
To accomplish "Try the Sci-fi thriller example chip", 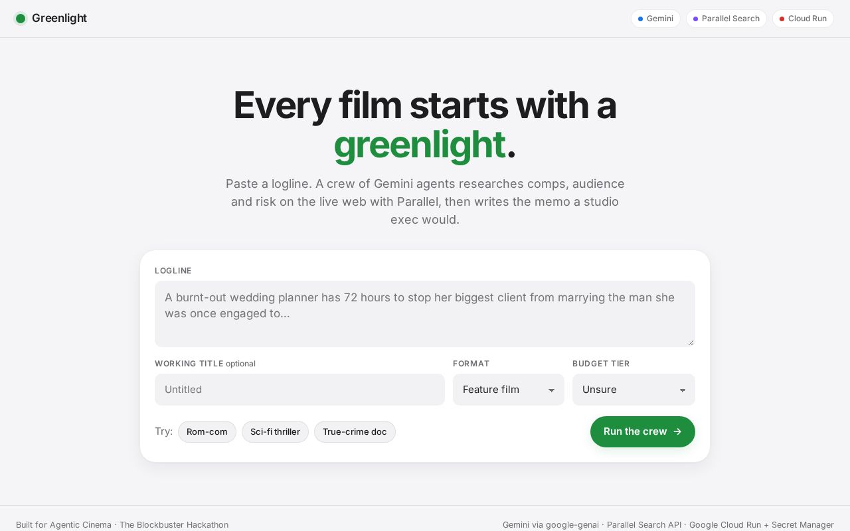I will pos(275,431).
